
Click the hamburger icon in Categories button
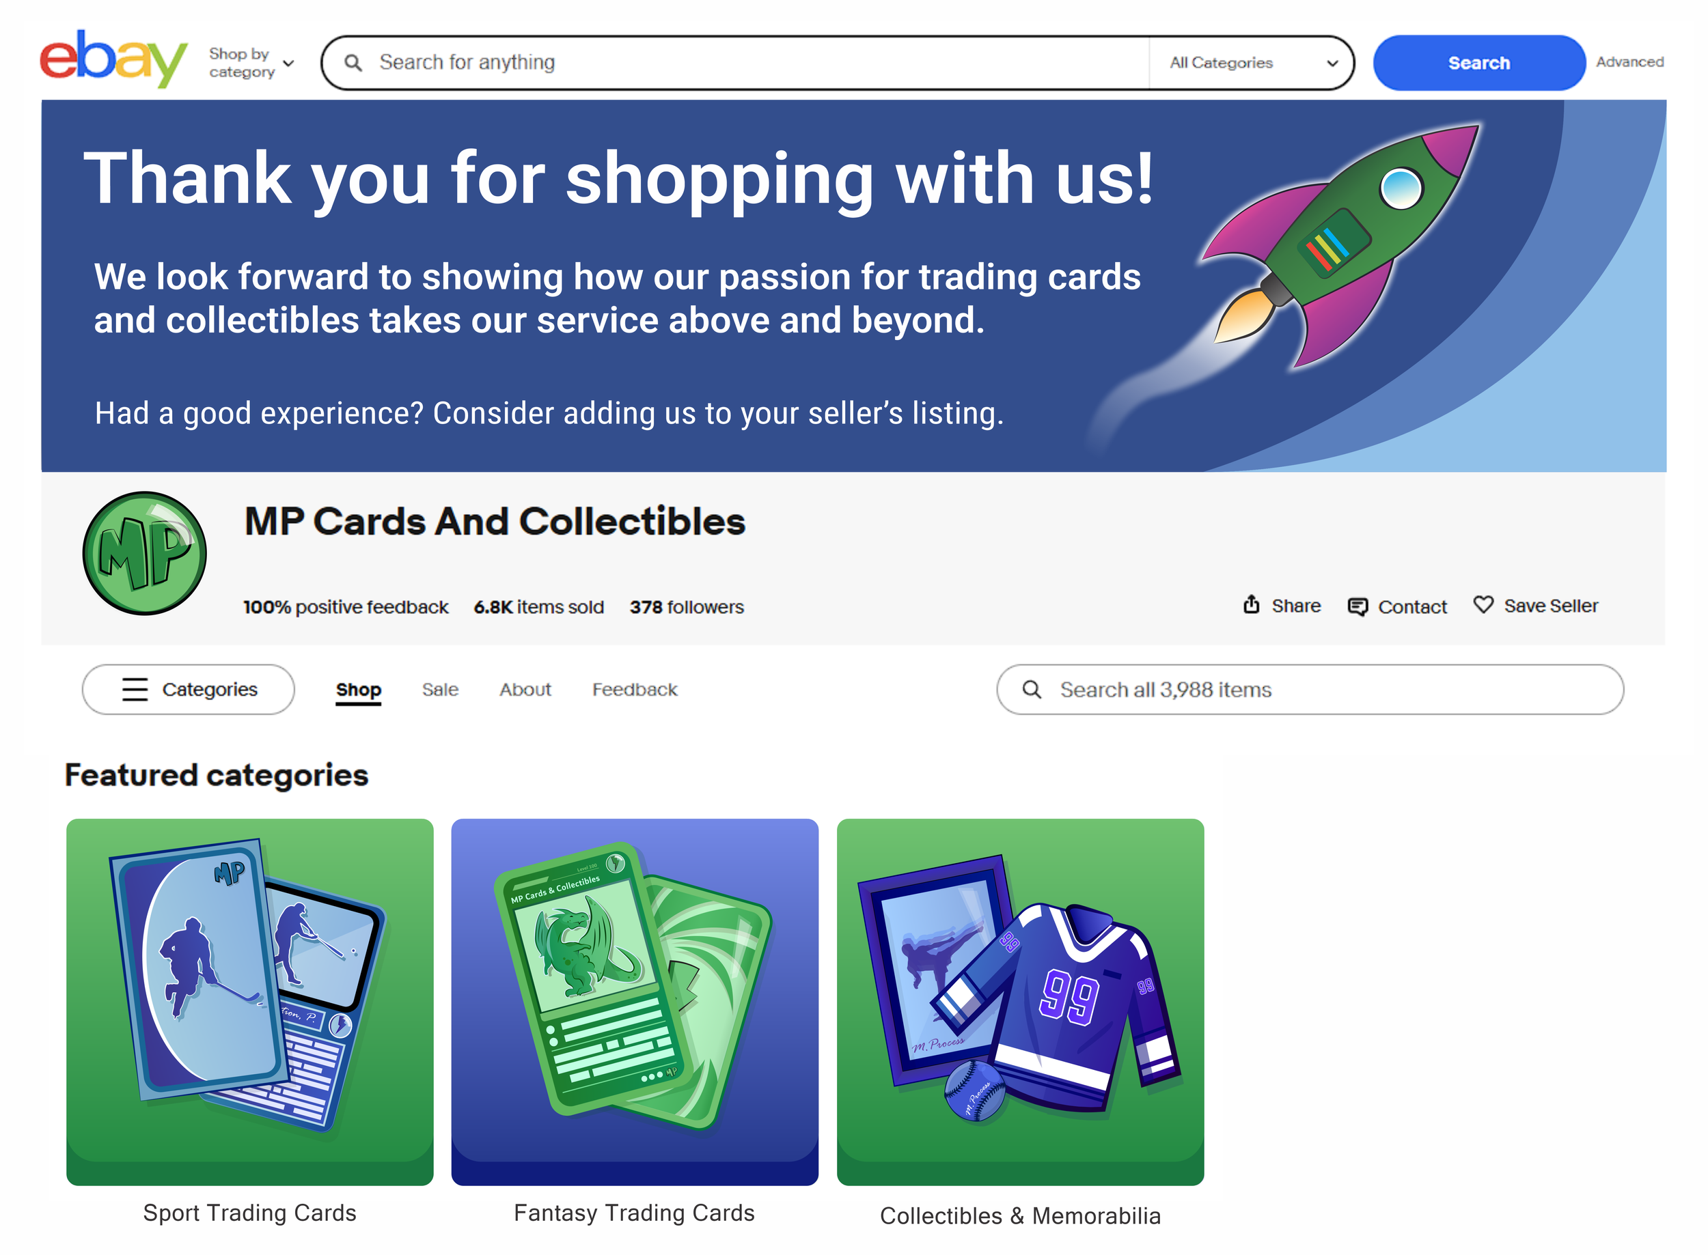(x=135, y=689)
